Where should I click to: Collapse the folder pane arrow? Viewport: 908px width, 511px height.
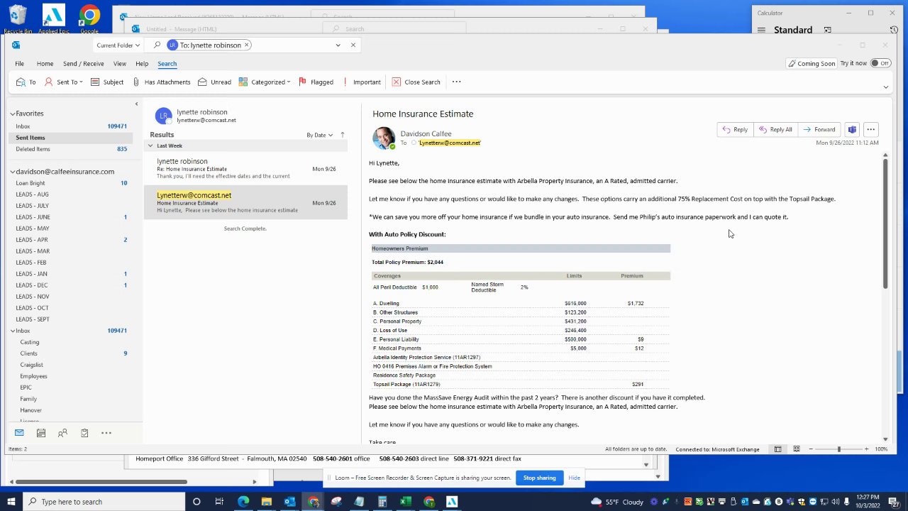pyautogui.click(x=136, y=104)
